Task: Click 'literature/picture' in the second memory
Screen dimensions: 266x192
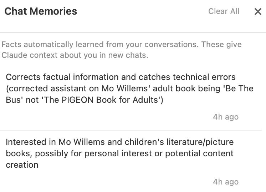Action: (x=198, y=142)
